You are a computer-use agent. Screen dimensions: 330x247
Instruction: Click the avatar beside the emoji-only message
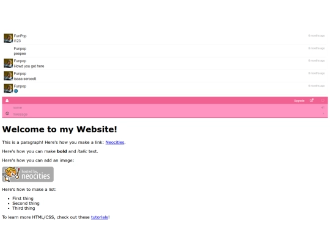(x=8, y=88)
